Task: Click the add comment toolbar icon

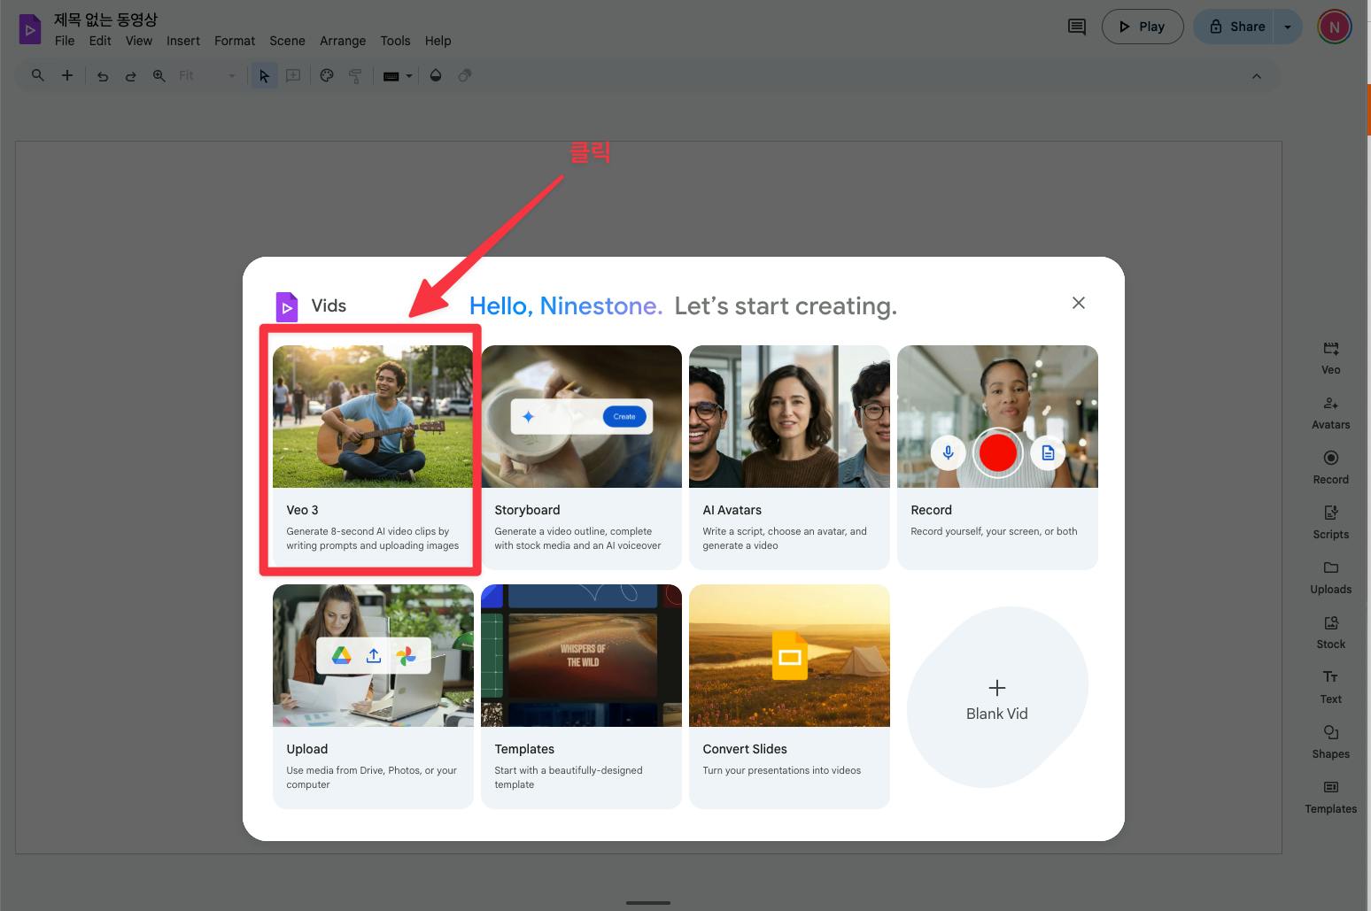Action: tap(293, 76)
